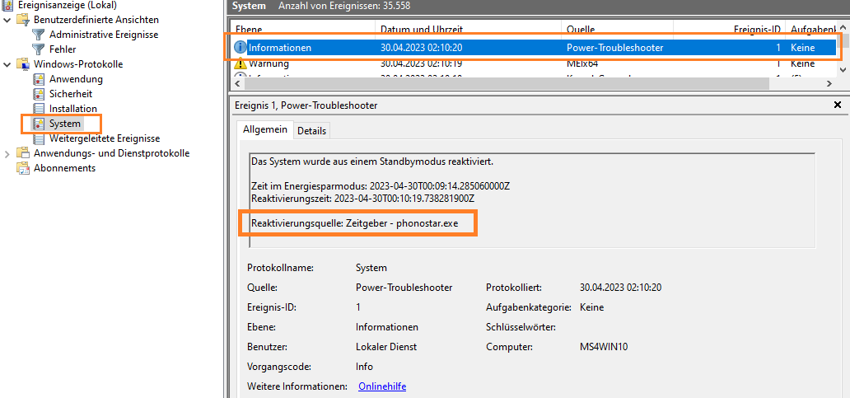Click the 30.04.2023 02:10:20 cell in the event list
Image resolution: width=850 pixels, height=398 pixels.
click(421, 48)
